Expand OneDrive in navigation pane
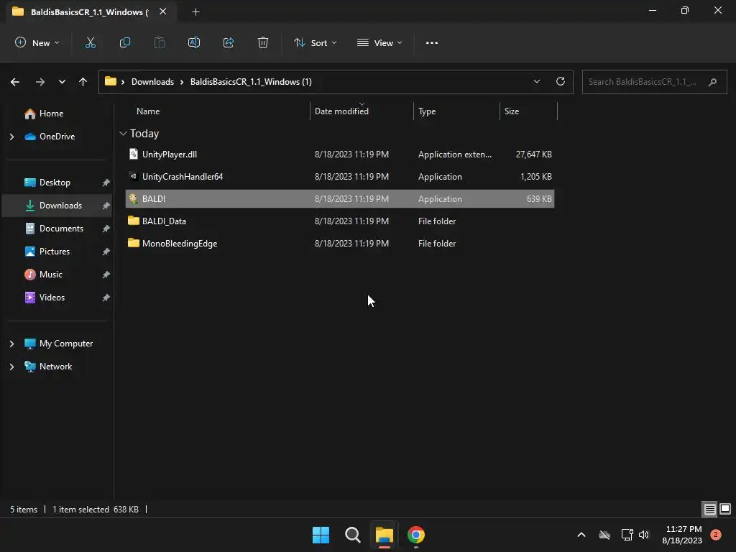This screenshot has width=736, height=552. click(x=11, y=137)
